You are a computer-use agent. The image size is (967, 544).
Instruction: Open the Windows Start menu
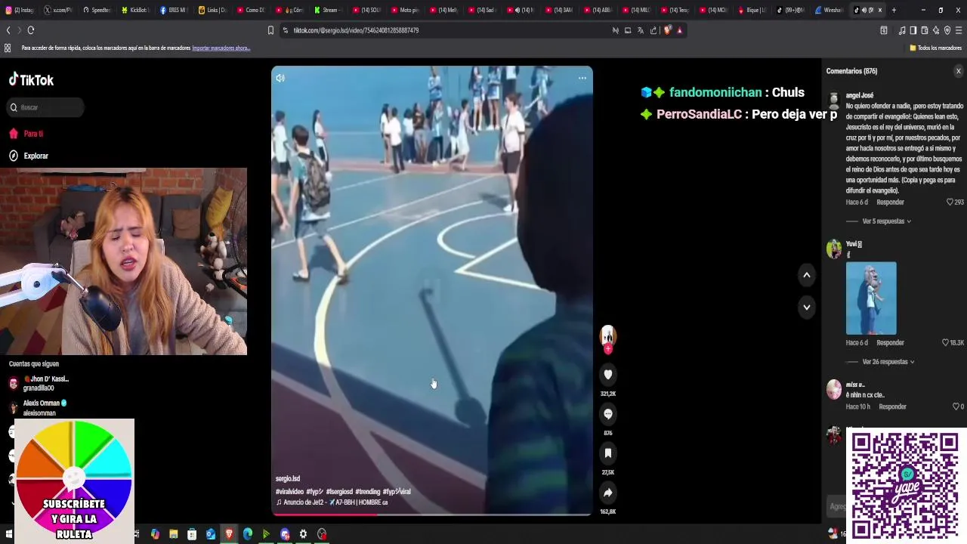[x=9, y=534]
